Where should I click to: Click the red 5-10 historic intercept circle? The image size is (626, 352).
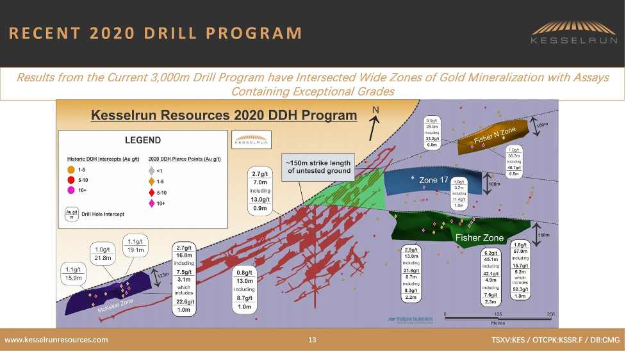coord(71,180)
